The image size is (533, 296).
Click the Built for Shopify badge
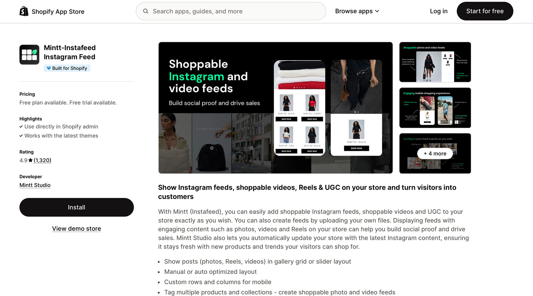[x=67, y=68]
